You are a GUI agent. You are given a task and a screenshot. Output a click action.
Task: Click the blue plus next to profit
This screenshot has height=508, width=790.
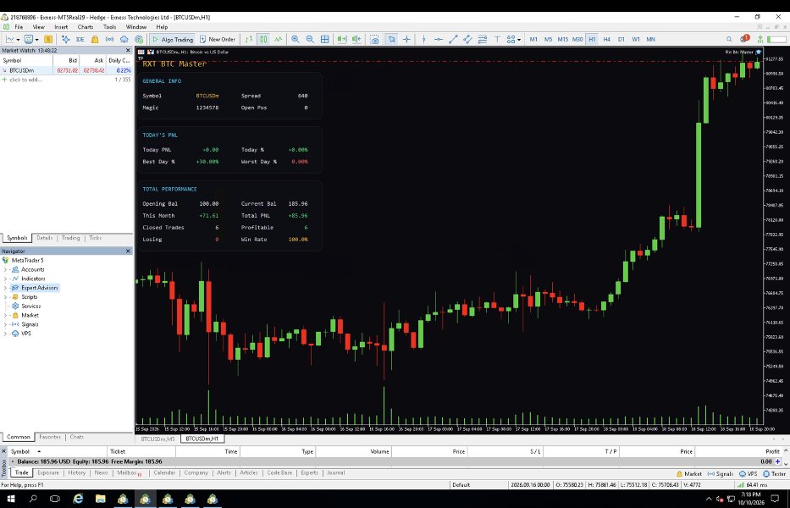(778, 461)
